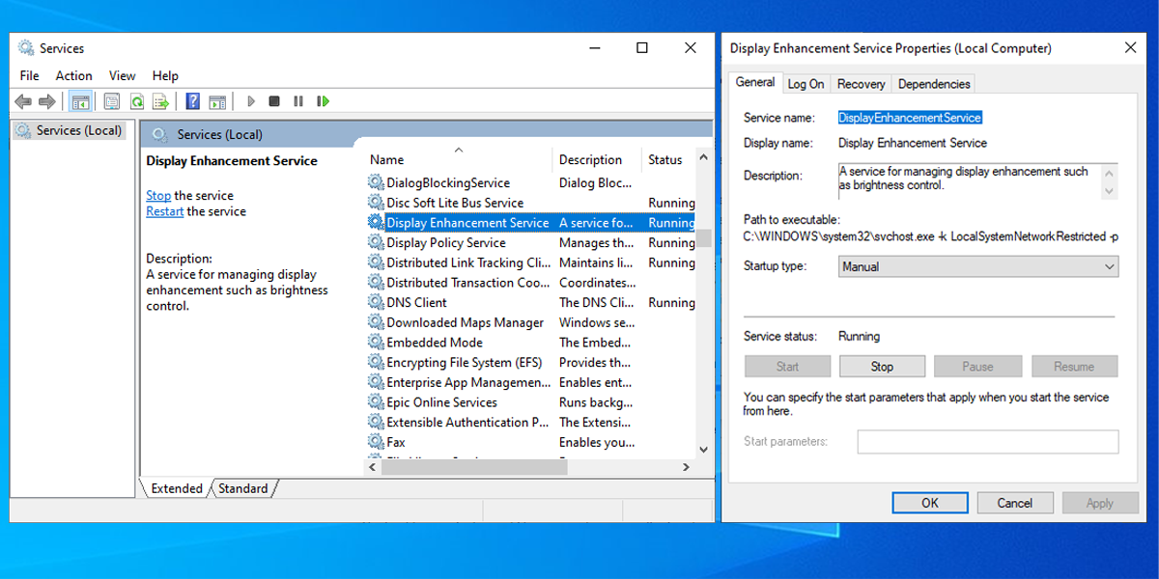The height and width of the screenshot is (579, 1159).
Task: Stop the service via the square toolbar icon
Action: coord(273,101)
